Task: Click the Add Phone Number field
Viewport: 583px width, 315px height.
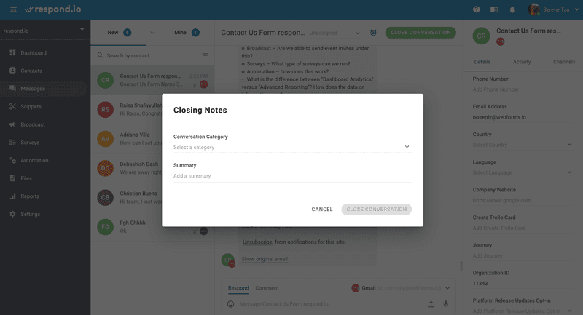Action: tap(522, 89)
